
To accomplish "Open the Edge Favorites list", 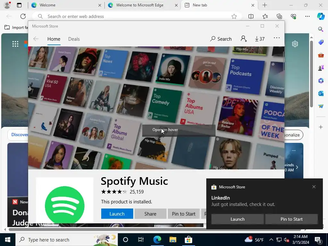I will pyautogui.click(x=265, y=16).
